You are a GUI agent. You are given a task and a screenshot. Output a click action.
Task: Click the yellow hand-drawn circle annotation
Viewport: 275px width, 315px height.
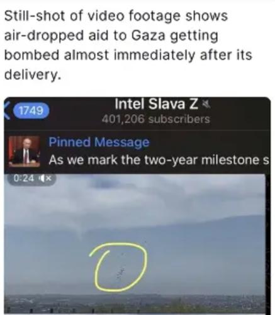[x=118, y=266]
